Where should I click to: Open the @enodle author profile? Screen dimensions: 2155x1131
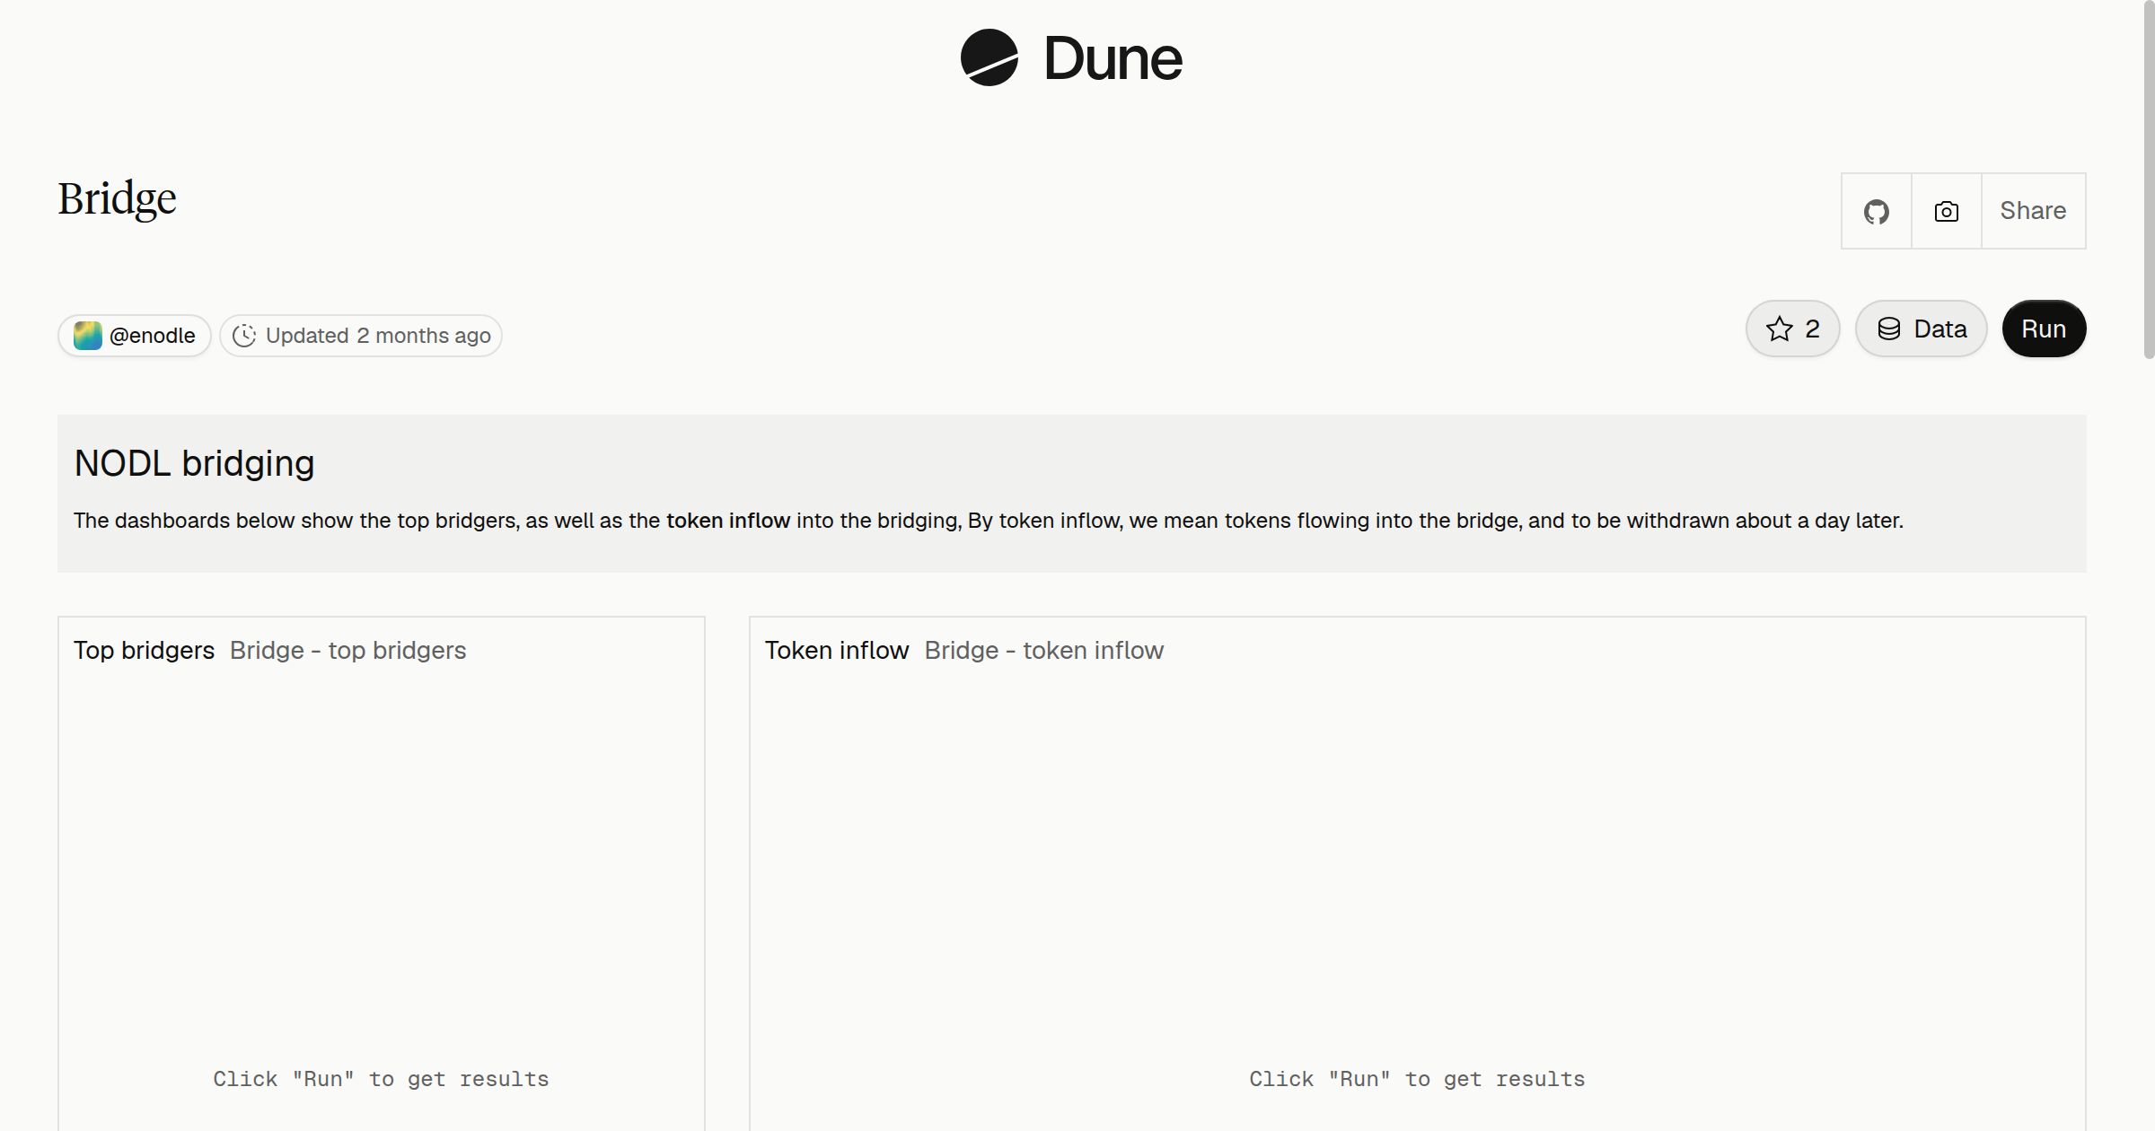pyautogui.click(x=135, y=336)
